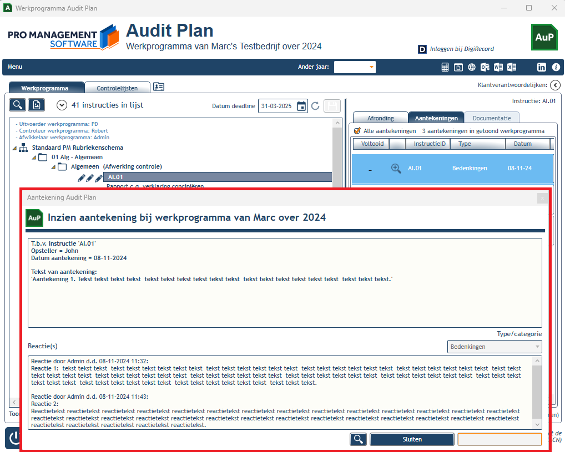Switch to the Controlelijsten tab
The height and width of the screenshot is (452, 565).
point(117,88)
